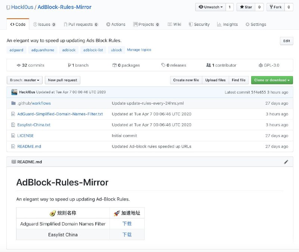Click the pencil icon to edit README.md

pos(286,162)
